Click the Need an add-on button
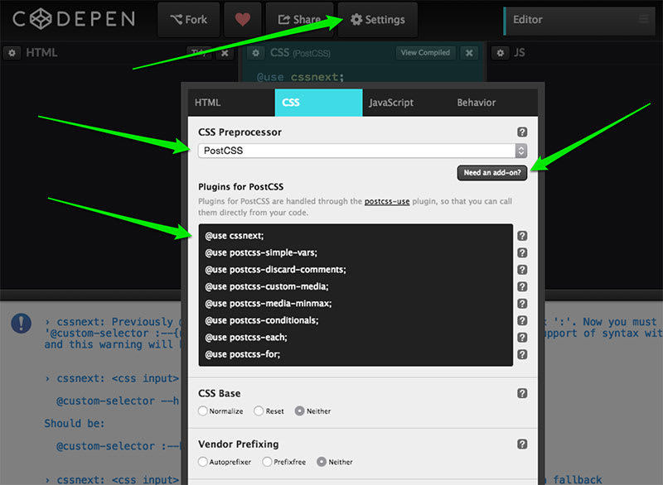 (492, 173)
